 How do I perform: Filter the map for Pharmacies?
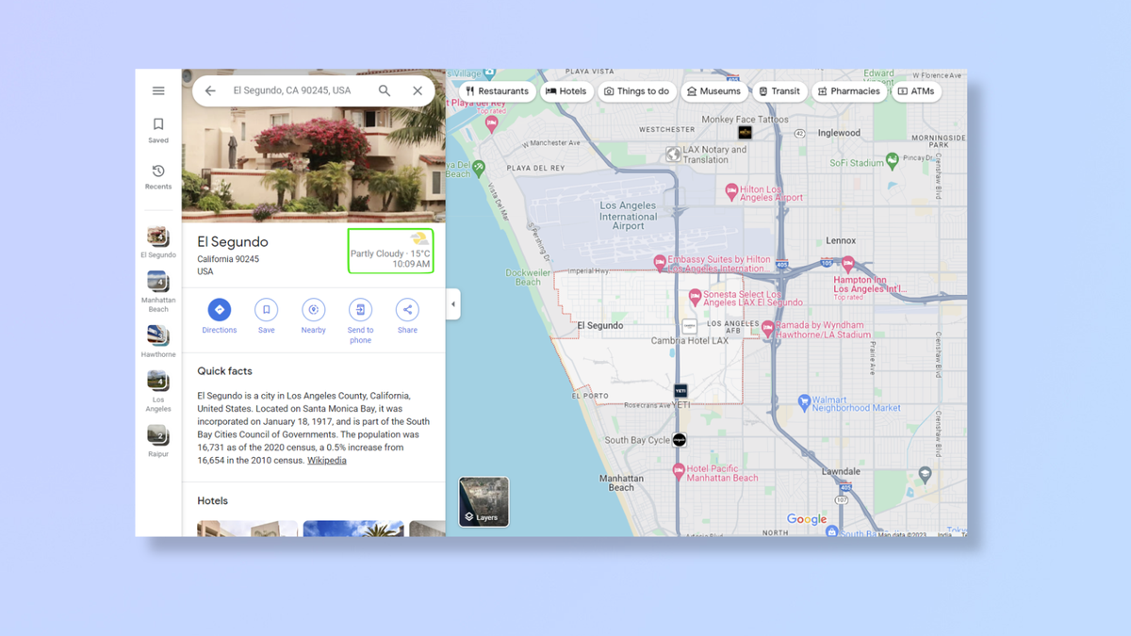(848, 90)
